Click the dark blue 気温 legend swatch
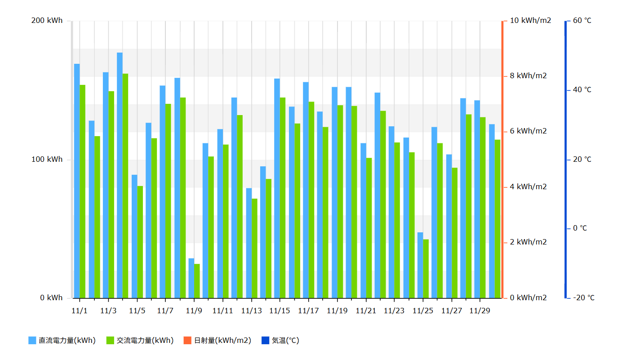This screenshot has height=351, width=635. pyautogui.click(x=265, y=340)
